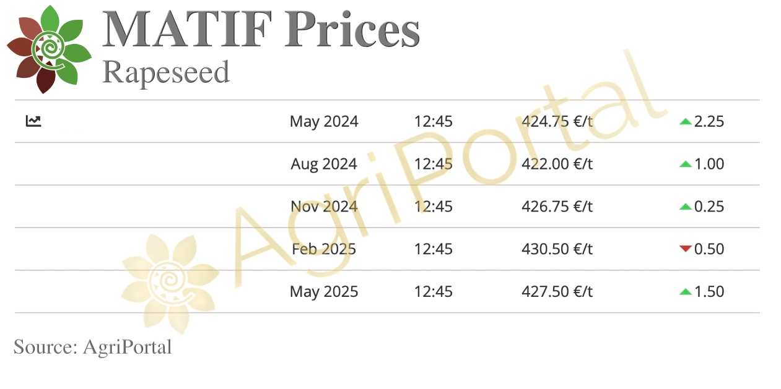
Task: Click the red down arrow next to 0.50
Action: coord(685,249)
